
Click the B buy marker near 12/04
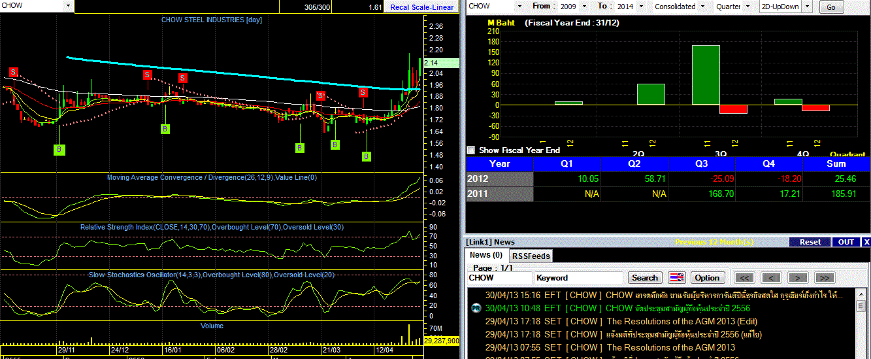pos(367,156)
